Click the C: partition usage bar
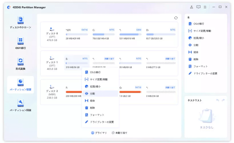 tap(103, 34)
